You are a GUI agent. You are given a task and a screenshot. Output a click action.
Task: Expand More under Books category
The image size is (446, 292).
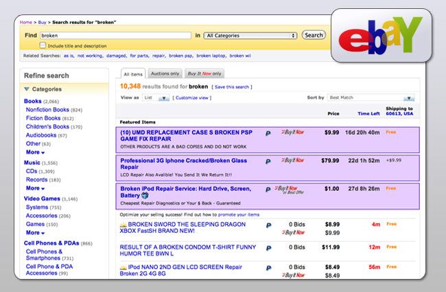35,152
